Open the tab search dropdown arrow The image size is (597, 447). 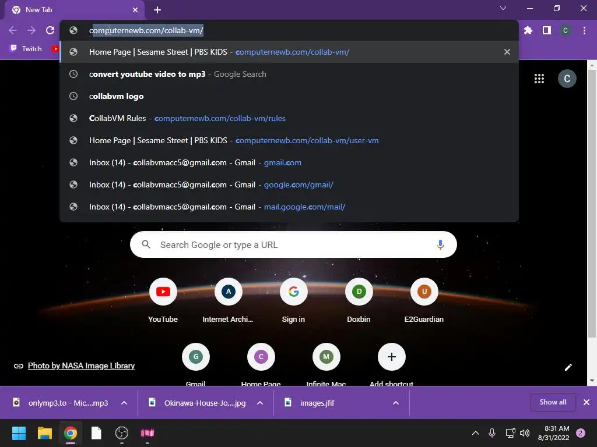[503, 8]
